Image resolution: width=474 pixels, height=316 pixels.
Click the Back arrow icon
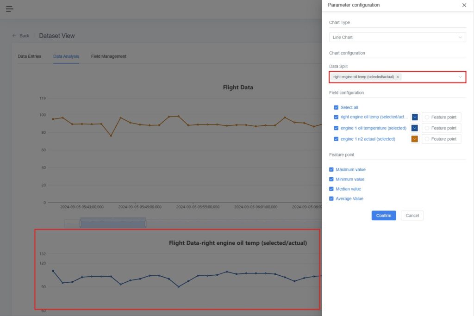pos(14,36)
